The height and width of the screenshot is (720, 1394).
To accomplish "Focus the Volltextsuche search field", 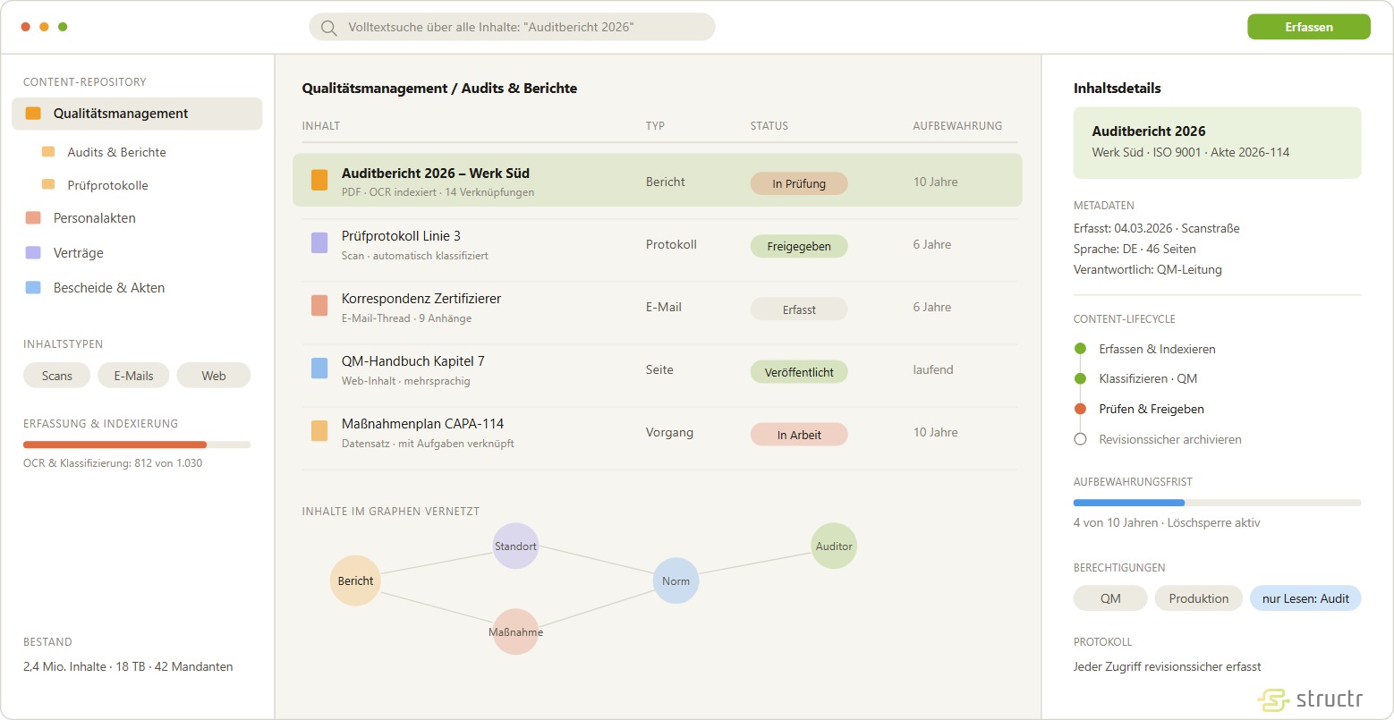I will (512, 27).
